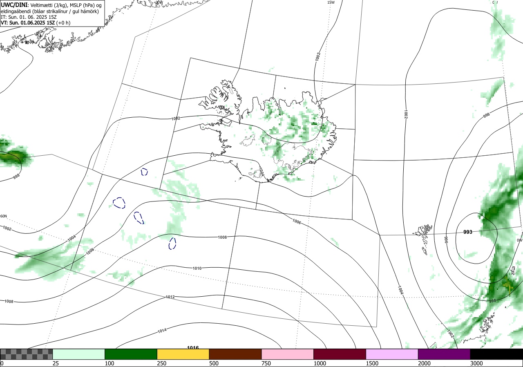Click the bold 1016 pressure label
Image resolution: width=523 pixels, height=367 pixels.
coord(193,347)
